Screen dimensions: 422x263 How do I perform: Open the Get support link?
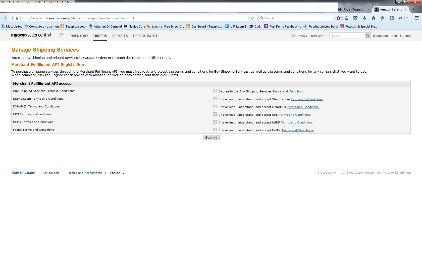(51, 173)
